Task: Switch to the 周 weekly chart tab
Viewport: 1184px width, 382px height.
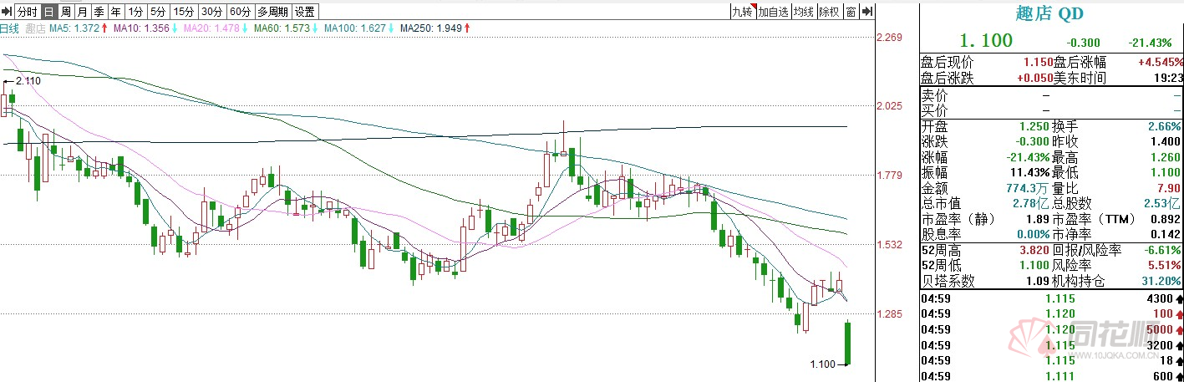Action: 65,12
